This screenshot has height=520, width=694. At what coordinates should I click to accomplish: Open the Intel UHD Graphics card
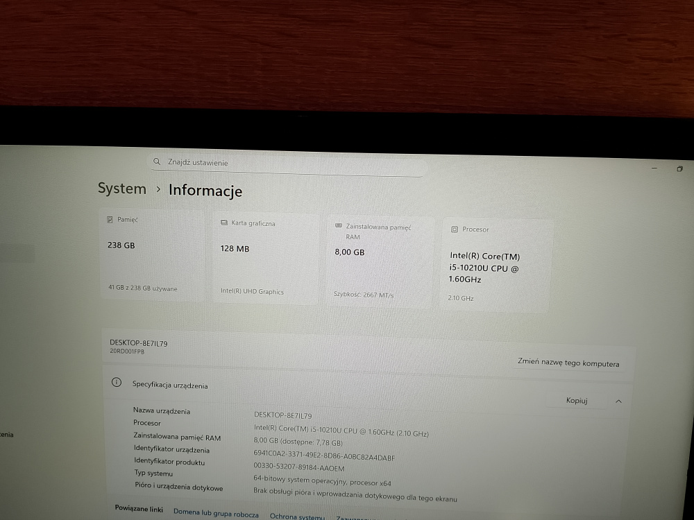(265, 260)
